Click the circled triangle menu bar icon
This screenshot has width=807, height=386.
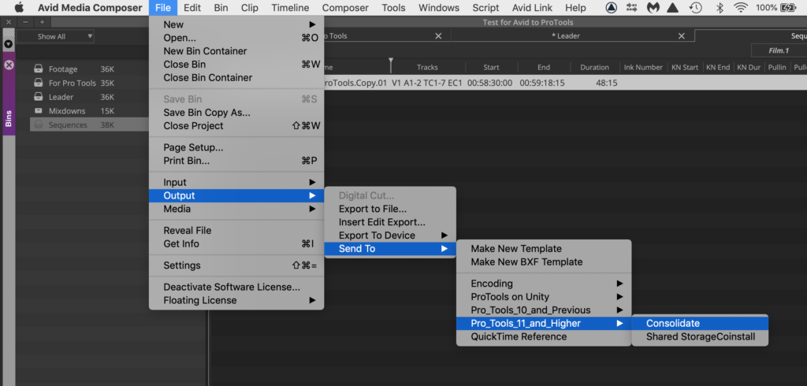pos(611,8)
